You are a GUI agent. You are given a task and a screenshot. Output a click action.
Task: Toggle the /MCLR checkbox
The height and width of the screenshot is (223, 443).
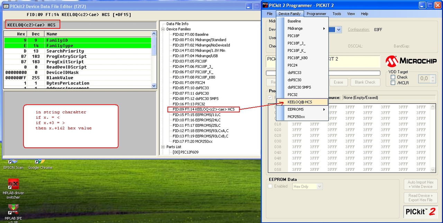click(x=393, y=83)
